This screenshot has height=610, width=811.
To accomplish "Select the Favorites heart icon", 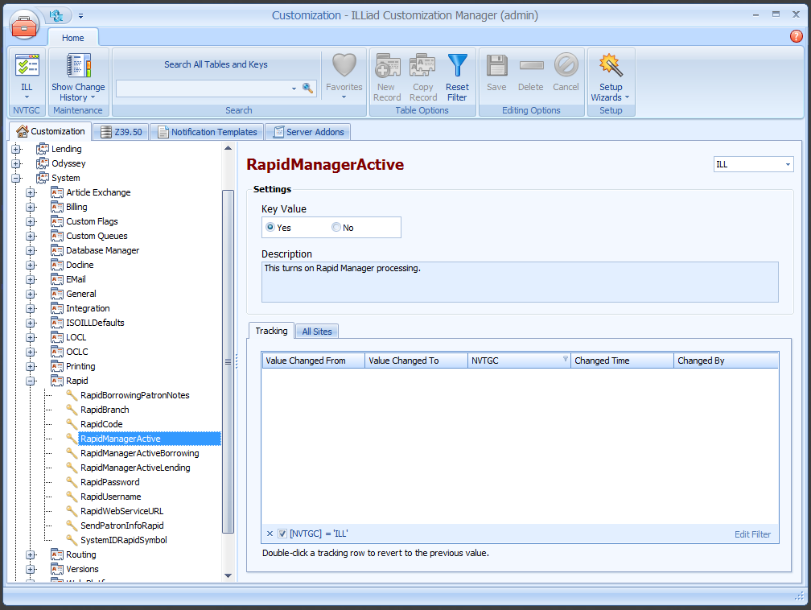I will 344,64.
